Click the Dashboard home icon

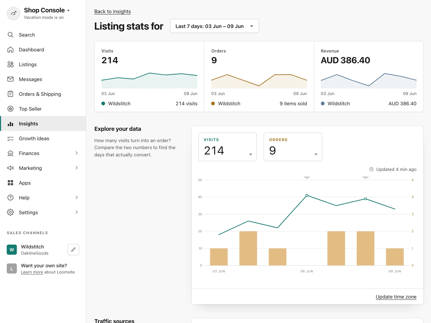tap(11, 50)
